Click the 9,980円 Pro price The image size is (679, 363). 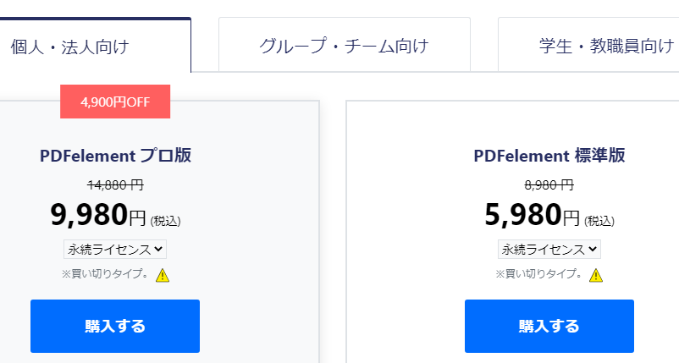pyautogui.click(x=99, y=216)
